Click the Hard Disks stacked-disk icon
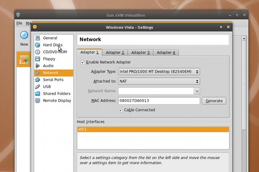259x172 pixels. (x=38, y=45)
